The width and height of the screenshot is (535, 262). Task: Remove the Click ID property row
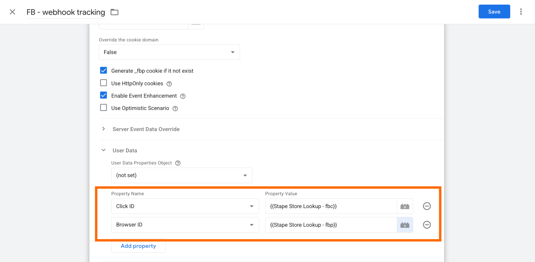tap(427, 206)
